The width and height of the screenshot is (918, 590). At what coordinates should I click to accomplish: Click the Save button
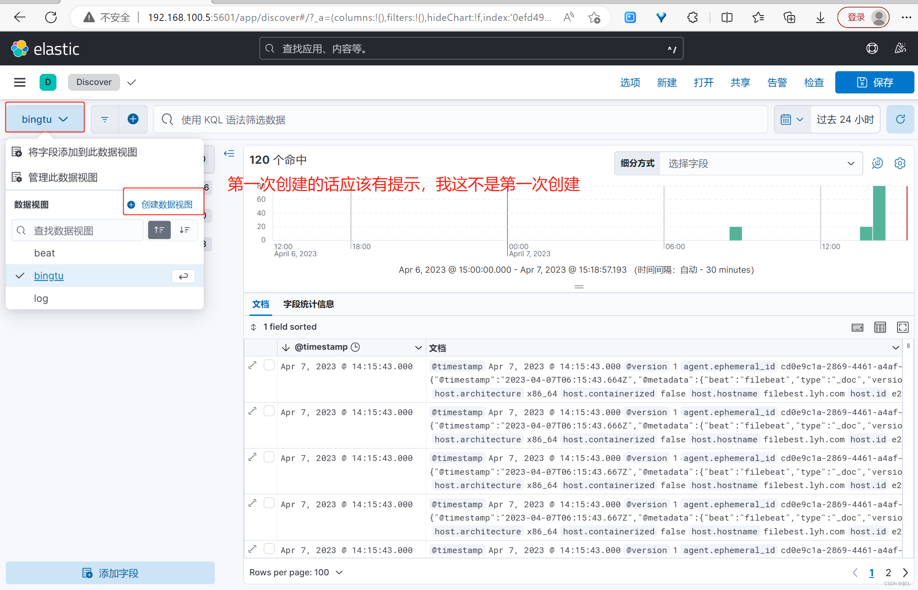[874, 82]
